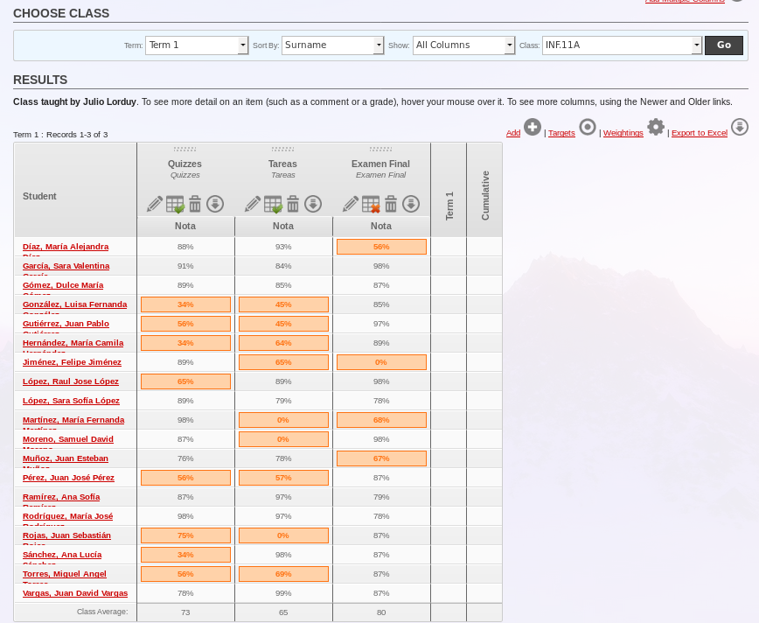Open student Vargas, Juan David Vargas
Screen dimensions: 759x623
(75, 593)
